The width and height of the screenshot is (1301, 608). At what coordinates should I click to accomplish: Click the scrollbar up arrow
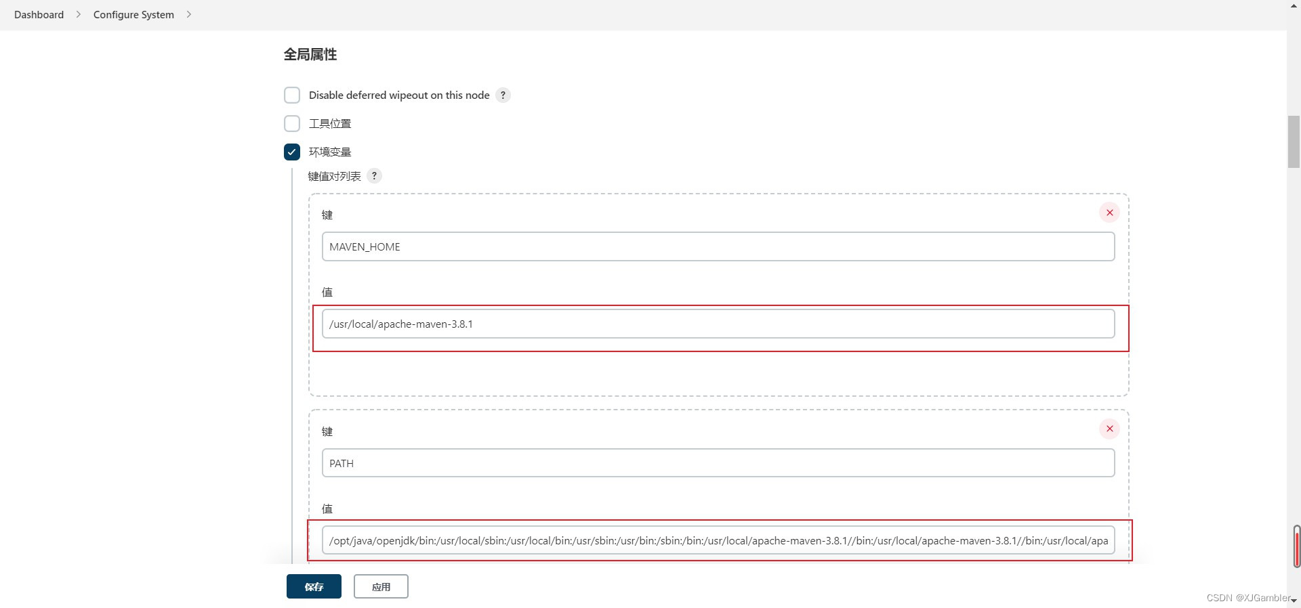click(1294, 5)
